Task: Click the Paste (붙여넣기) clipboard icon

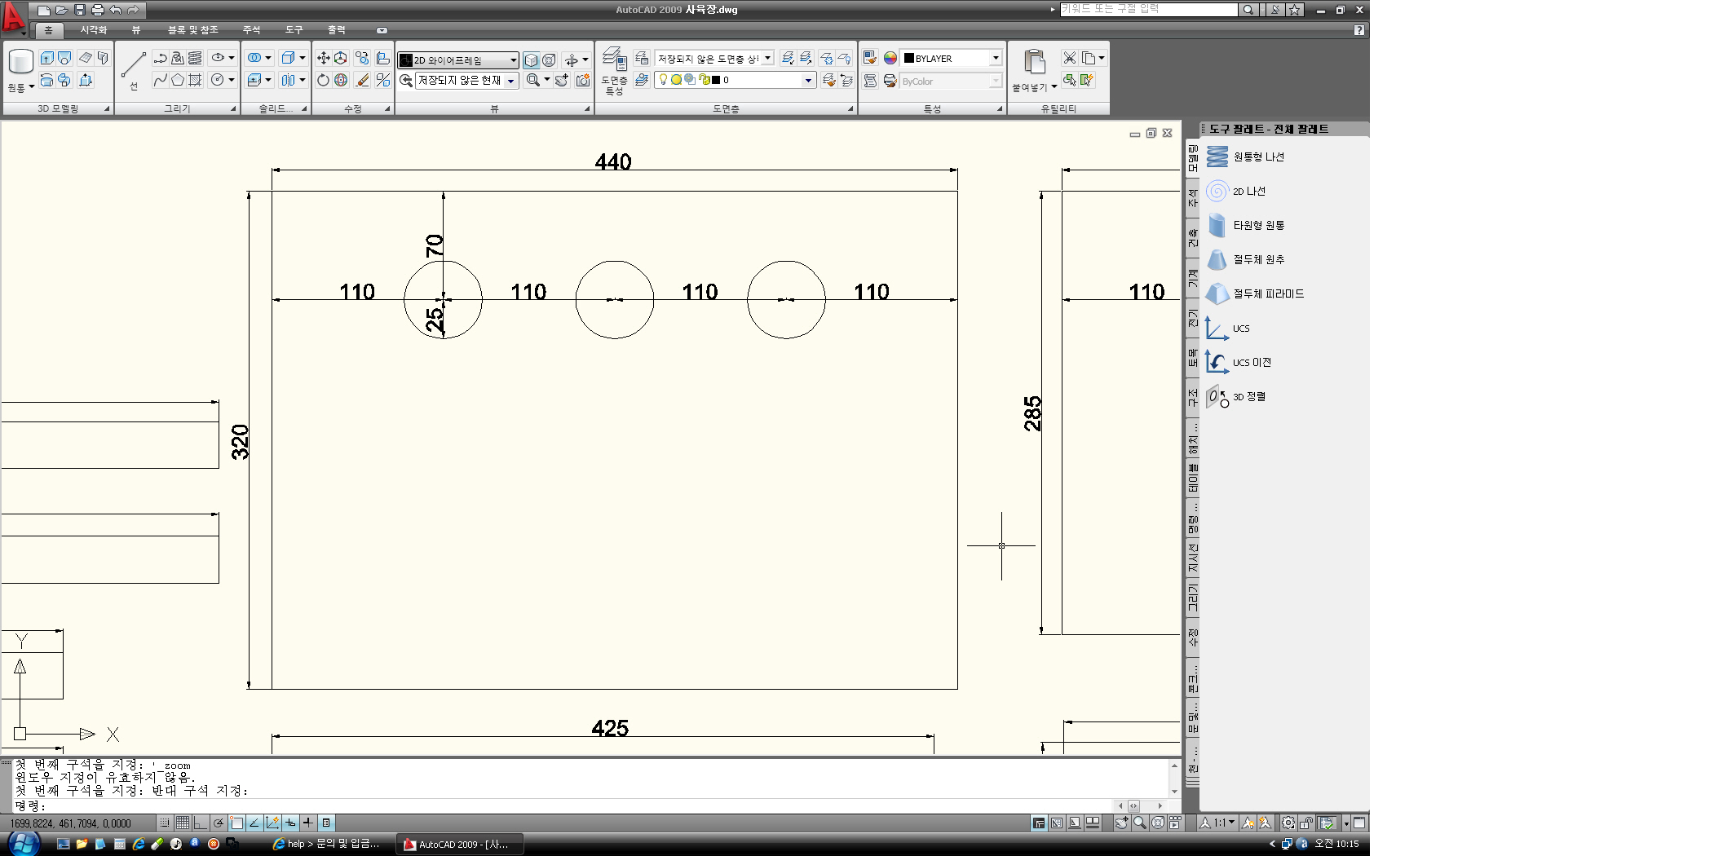Action: point(1034,61)
